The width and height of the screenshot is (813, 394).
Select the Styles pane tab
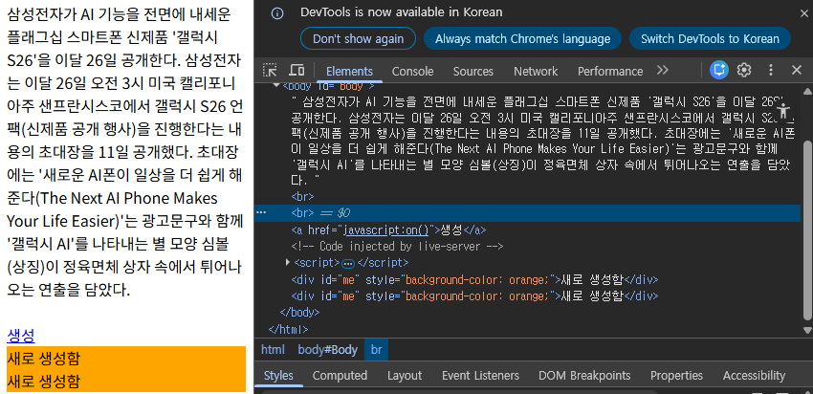278,375
